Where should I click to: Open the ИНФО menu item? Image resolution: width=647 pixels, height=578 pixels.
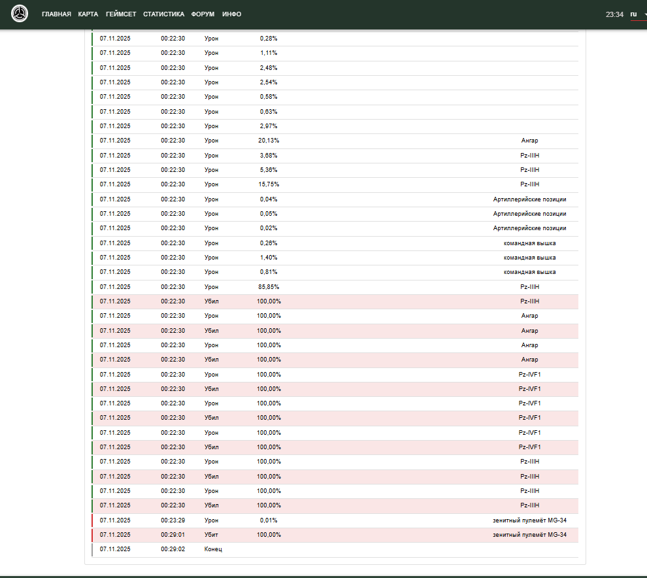pyautogui.click(x=231, y=14)
